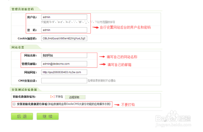Click the 管理员邮箱 input field
Image resolution: width=203 pixels, height=132 pixels.
(x=64, y=64)
